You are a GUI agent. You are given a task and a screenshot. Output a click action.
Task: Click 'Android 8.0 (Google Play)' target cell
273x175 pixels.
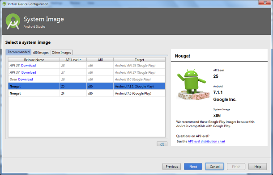coord(139,79)
